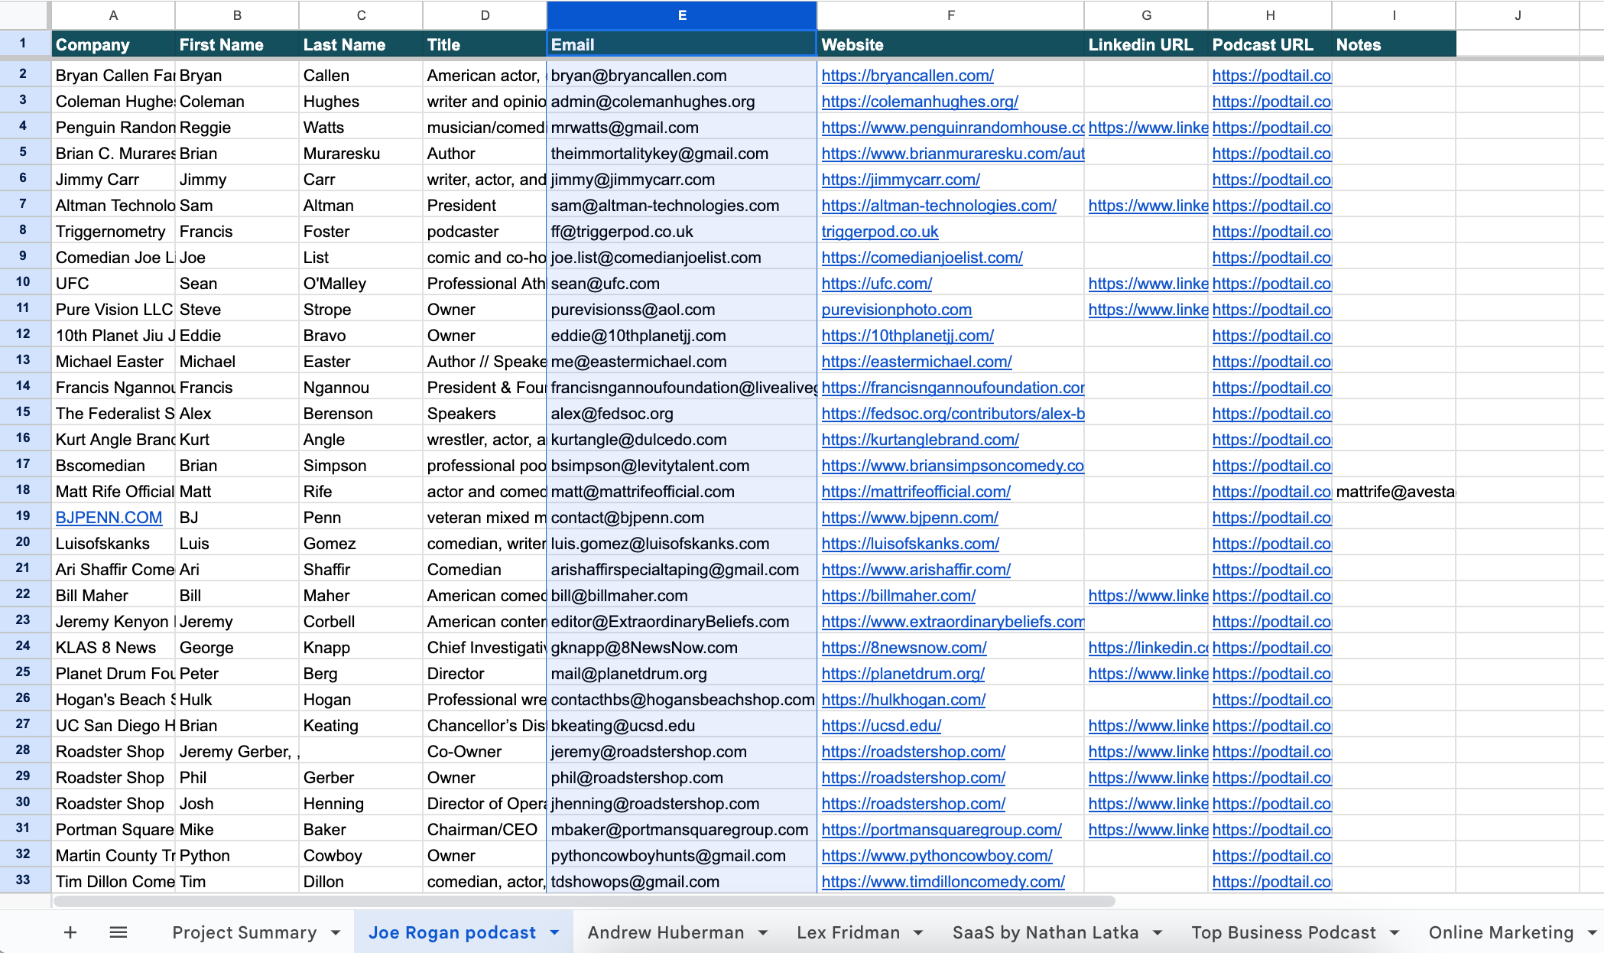Image resolution: width=1604 pixels, height=953 pixels.
Task: Open podcast URL in Bill Maher row
Action: [1271, 596]
